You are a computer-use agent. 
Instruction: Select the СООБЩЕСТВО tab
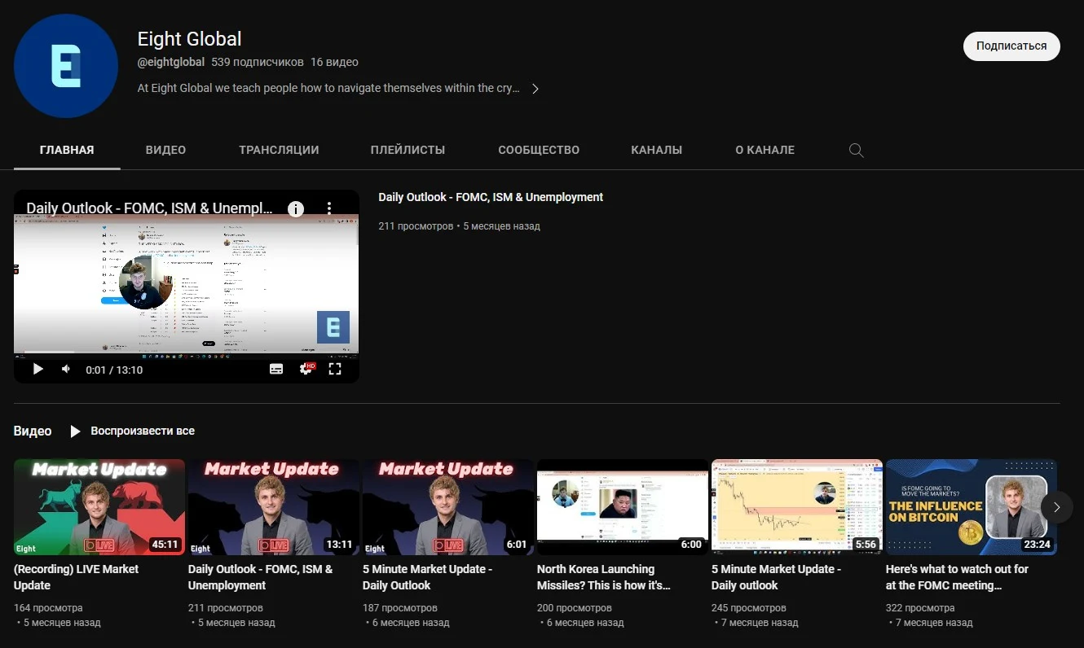coord(539,150)
